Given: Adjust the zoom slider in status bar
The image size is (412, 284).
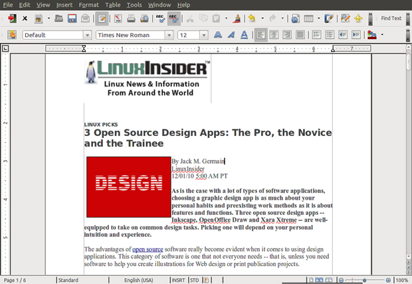Looking at the screenshot, I should coord(364,280).
